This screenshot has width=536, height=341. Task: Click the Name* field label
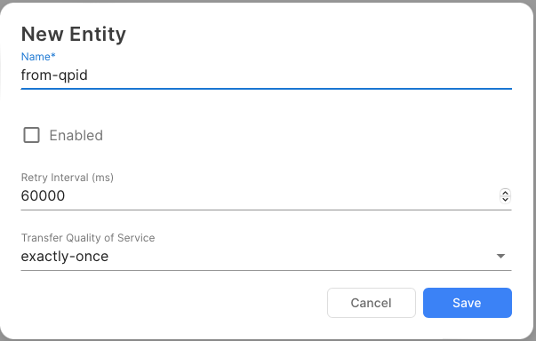click(x=38, y=57)
